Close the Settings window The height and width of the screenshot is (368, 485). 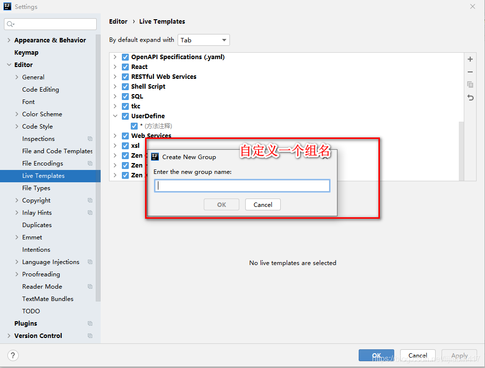pos(473,6)
